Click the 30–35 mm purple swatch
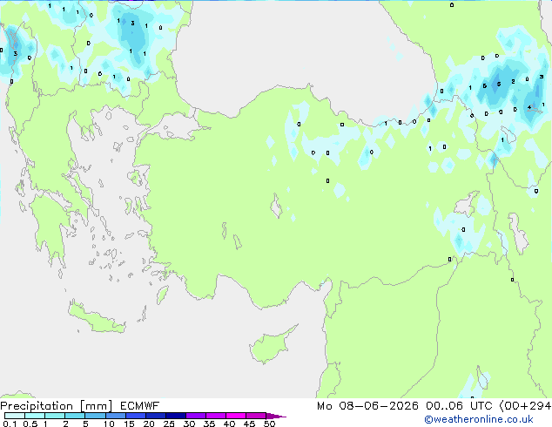 pos(195,416)
